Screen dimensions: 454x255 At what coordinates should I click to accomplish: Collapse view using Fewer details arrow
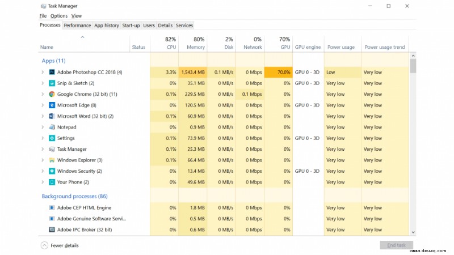click(44, 245)
